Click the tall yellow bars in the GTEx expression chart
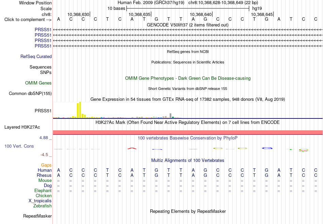Image resolution: width=323 pixels, height=224 pixels. pos(79,110)
